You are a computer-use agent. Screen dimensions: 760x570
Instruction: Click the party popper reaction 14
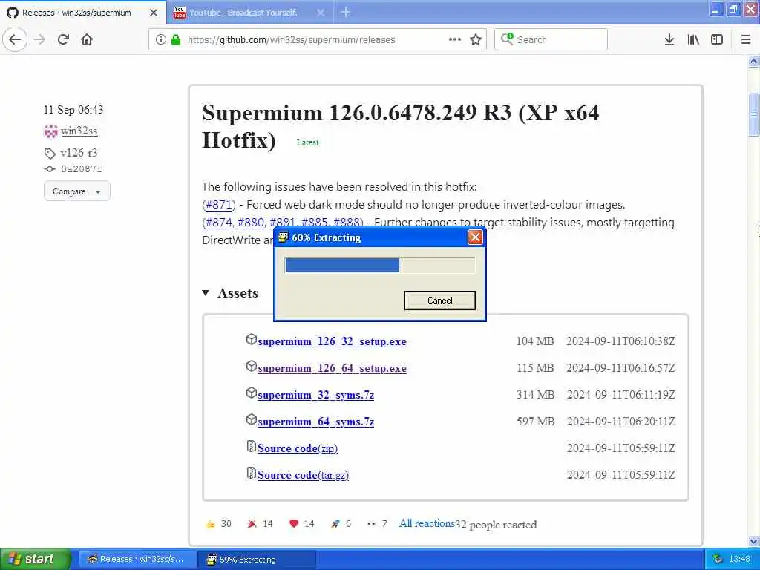[261, 524]
